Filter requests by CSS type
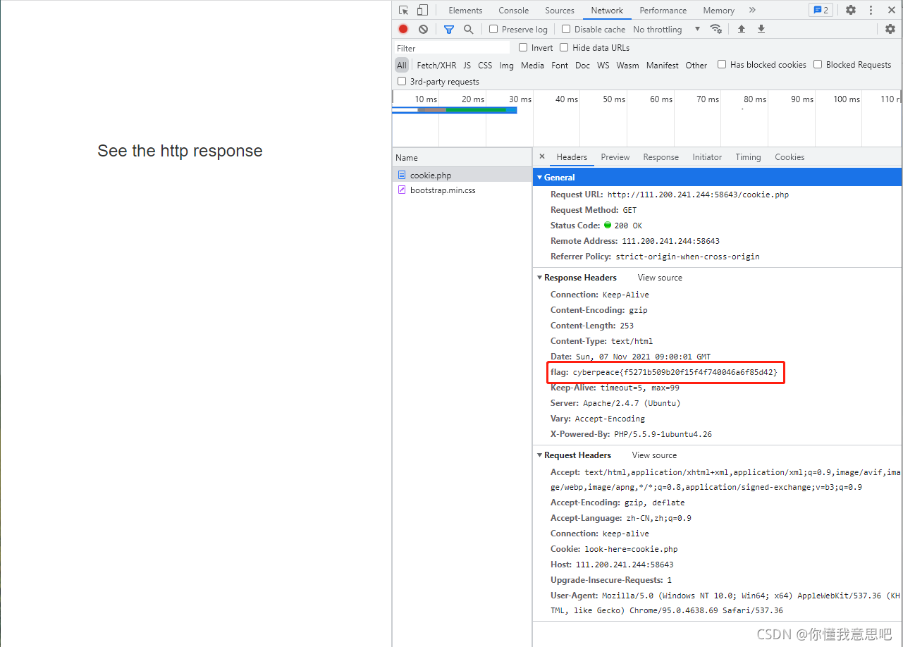 coord(485,65)
